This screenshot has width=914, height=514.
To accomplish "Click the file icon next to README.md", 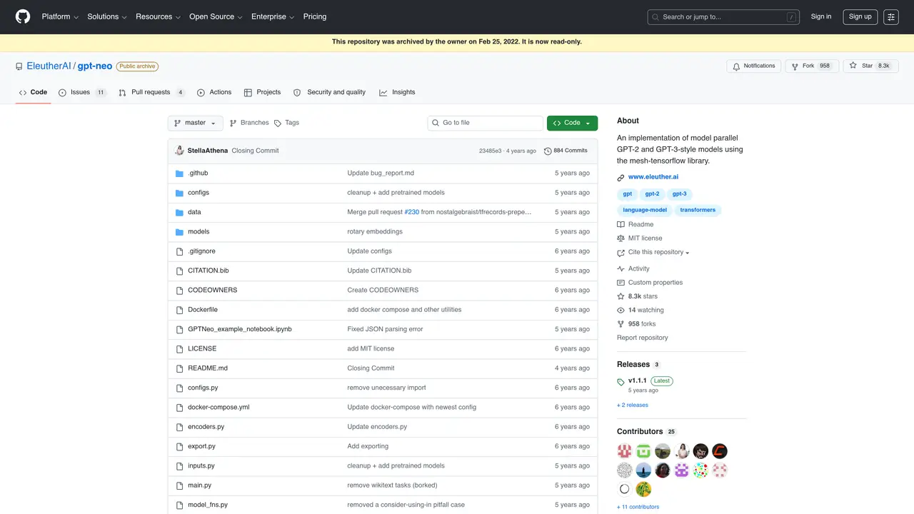I will point(180,368).
